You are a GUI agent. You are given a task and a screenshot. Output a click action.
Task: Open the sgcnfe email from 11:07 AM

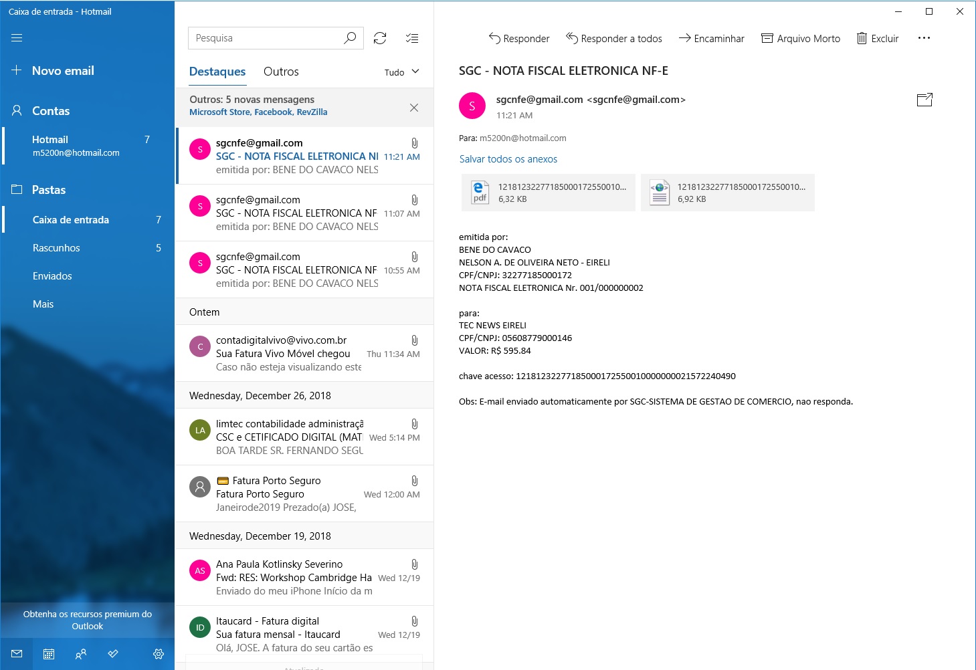[305, 213]
